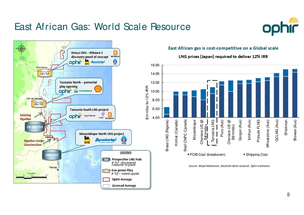The height and width of the screenshot is (215, 304).
Task: Click the 'Gorgon (Aus)' axis label
Action: (240, 130)
